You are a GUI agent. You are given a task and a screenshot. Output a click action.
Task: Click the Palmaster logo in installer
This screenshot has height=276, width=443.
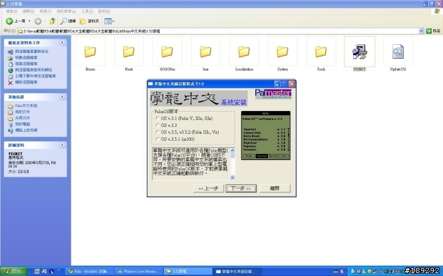273,94
